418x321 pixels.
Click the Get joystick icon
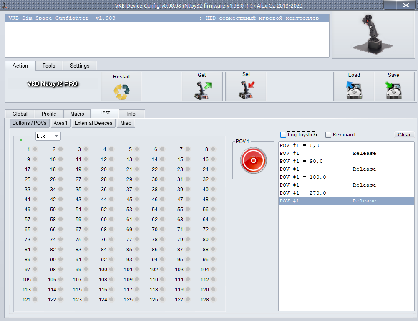[x=202, y=90]
